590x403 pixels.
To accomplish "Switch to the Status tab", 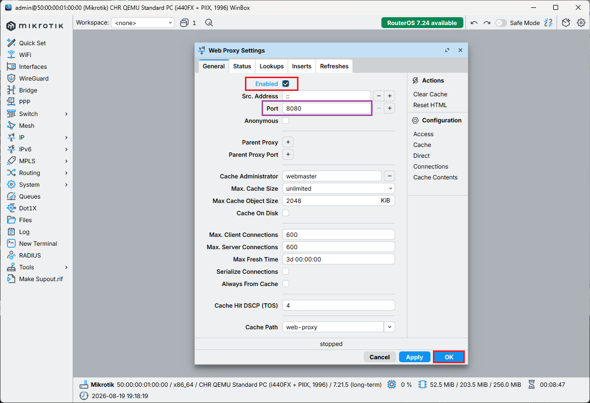I will (x=242, y=66).
